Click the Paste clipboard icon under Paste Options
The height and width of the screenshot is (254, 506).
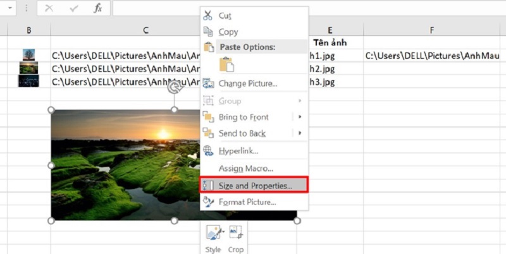[x=226, y=64]
